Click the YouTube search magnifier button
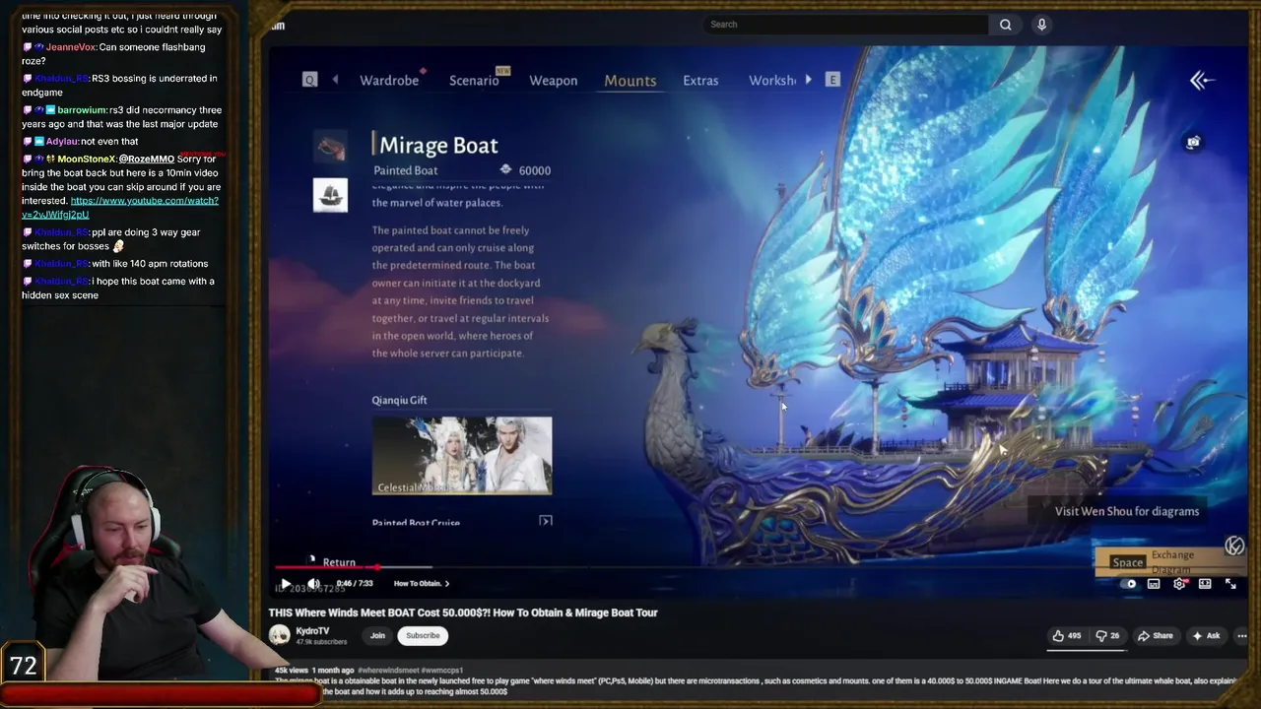Viewport: 1261px width, 709px height. 1006,25
